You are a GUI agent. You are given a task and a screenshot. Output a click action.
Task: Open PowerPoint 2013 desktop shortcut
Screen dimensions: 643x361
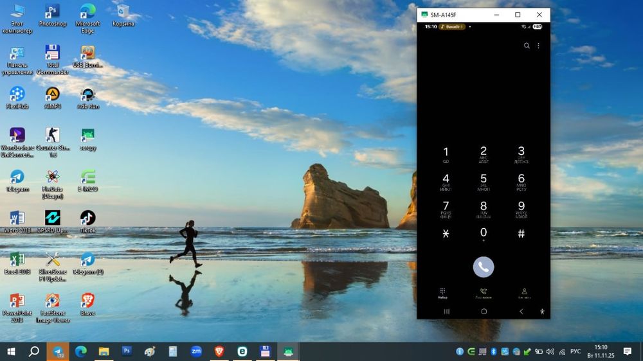17,308
